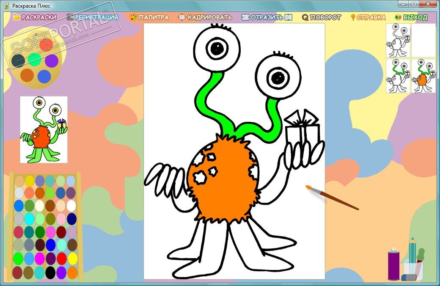Image resolution: width=440 pixels, height=286 pixels.
Task: Choose the violet swatch in the bottom row
Action: click(x=61, y=272)
